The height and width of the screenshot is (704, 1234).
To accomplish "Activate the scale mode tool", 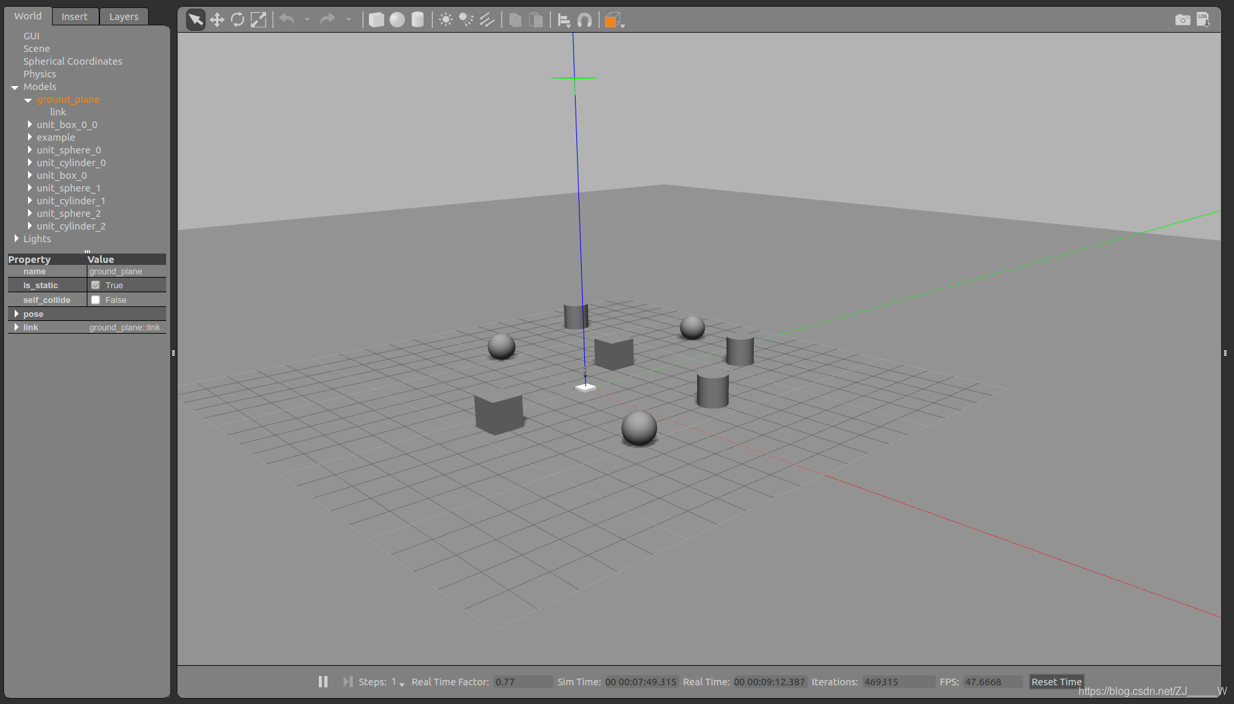I will tap(258, 19).
